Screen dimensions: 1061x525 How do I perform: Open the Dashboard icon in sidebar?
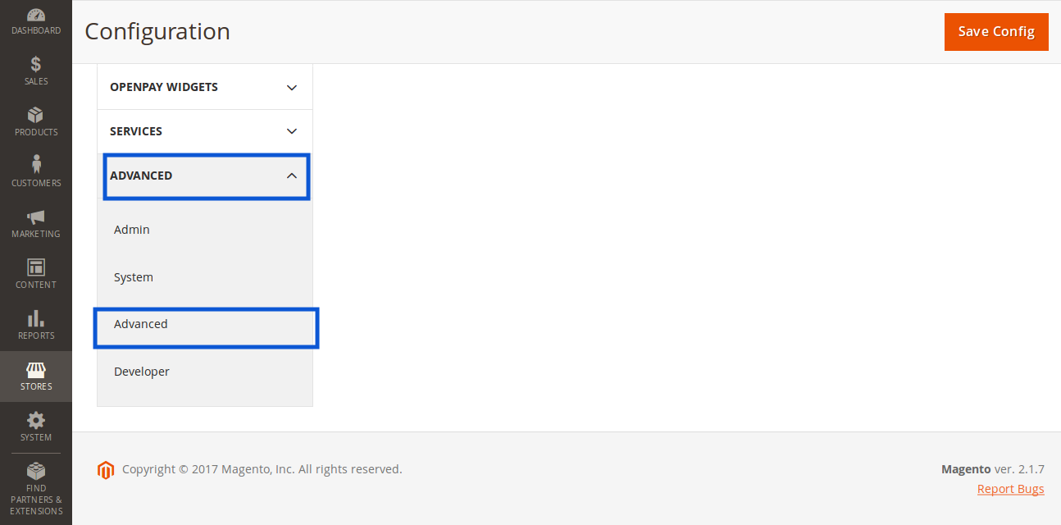36,15
